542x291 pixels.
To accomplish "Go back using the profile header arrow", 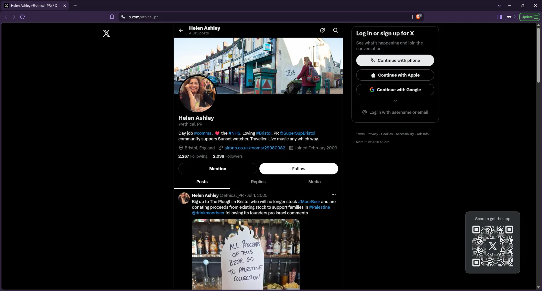I will (x=181, y=30).
